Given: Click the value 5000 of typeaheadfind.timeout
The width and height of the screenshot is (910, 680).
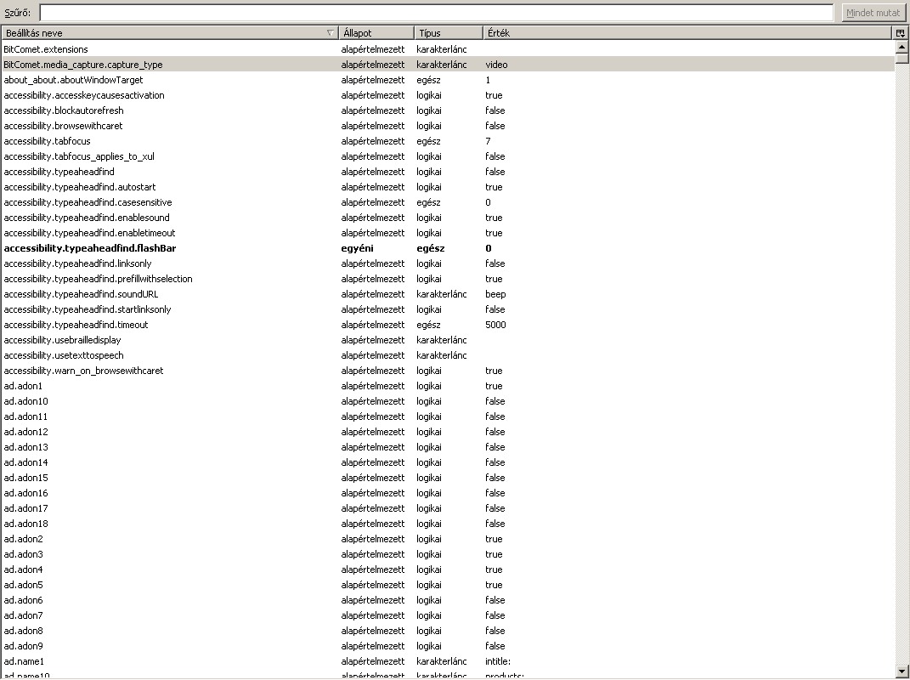Looking at the screenshot, I should tap(495, 325).
